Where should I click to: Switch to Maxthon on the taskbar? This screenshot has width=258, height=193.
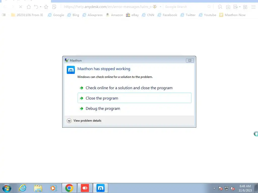pyautogui.click(x=101, y=188)
